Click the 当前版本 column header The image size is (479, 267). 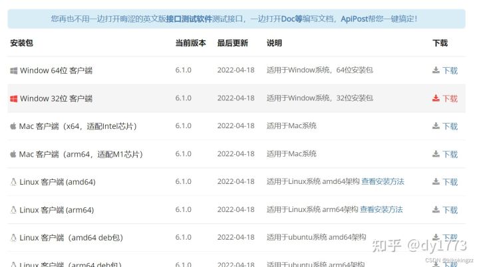(191, 43)
